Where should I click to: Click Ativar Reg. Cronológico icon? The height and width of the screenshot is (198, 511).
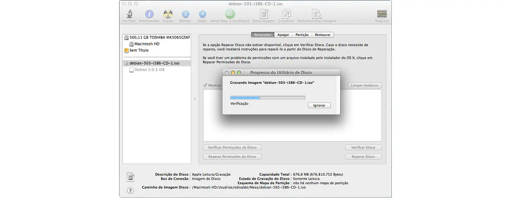coord(230,14)
